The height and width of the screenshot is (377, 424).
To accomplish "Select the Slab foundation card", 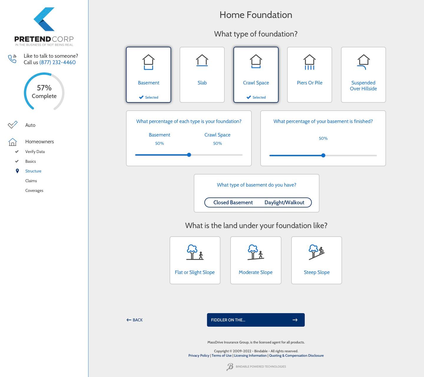I will coord(202,75).
